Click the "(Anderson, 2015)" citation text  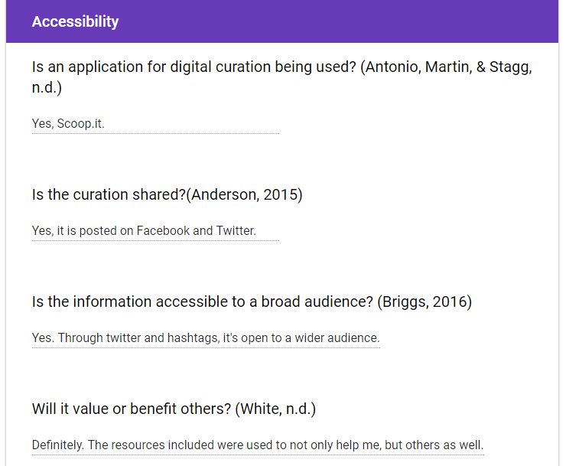pyautogui.click(x=245, y=194)
